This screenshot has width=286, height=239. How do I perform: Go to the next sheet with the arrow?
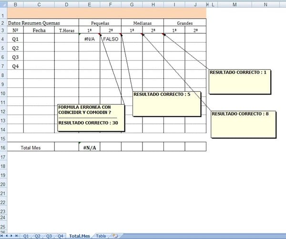point(11,236)
